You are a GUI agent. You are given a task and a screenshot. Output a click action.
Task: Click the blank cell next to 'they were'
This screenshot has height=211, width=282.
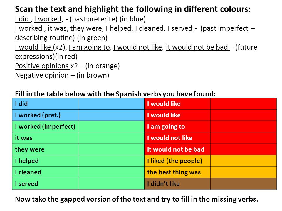111,149
